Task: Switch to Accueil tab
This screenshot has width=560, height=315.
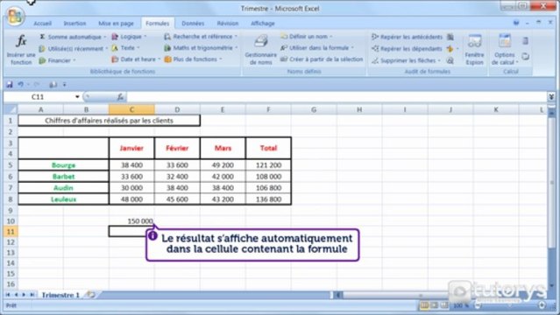Action: [x=42, y=24]
